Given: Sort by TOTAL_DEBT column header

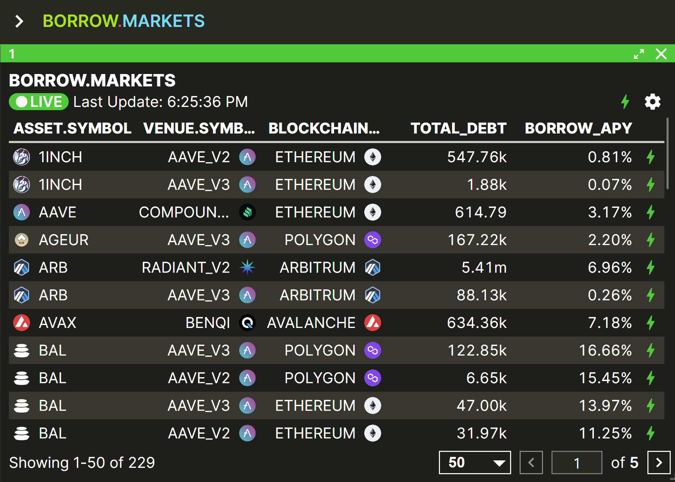Looking at the screenshot, I should (458, 128).
